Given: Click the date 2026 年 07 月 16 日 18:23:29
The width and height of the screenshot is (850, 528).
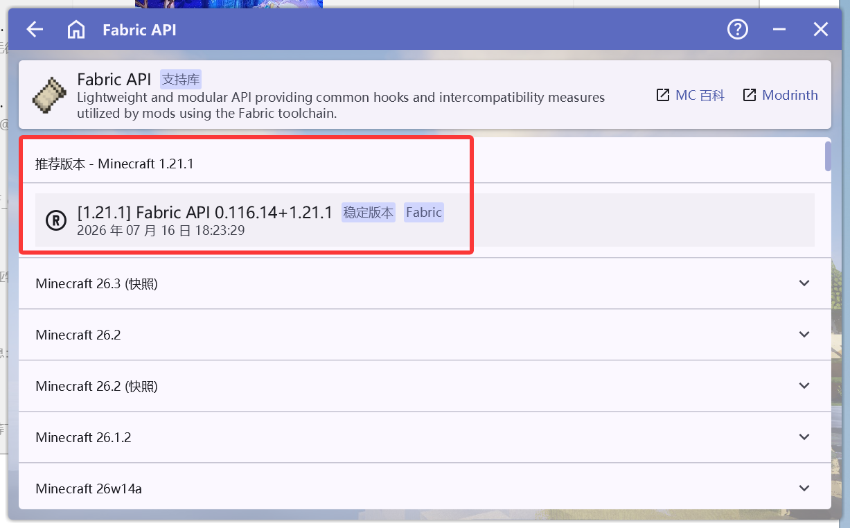Looking at the screenshot, I should (161, 231).
